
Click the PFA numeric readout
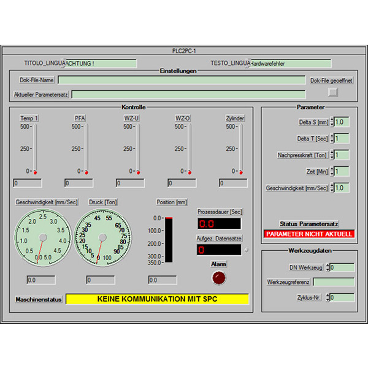(x=79, y=183)
